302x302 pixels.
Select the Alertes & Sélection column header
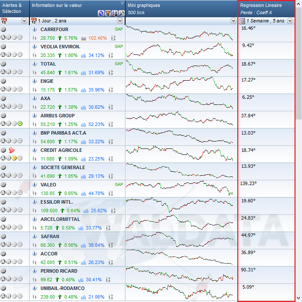15,9
